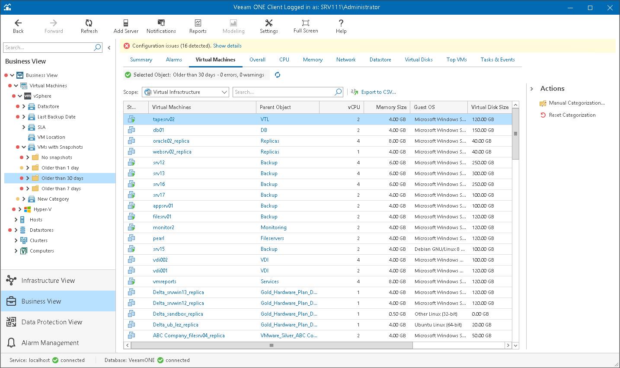Collapse the VMs with Snapshots node
The width and height of the screenshot is (620, 368).
point(24,147)
